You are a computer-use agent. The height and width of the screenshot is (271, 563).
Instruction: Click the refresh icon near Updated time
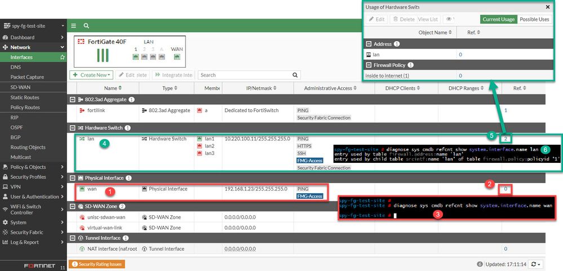click(x=534, y=264)
